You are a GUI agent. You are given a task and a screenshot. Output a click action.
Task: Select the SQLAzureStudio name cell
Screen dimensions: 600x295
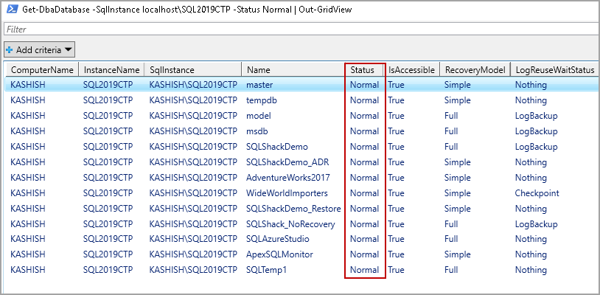(278, 239)
